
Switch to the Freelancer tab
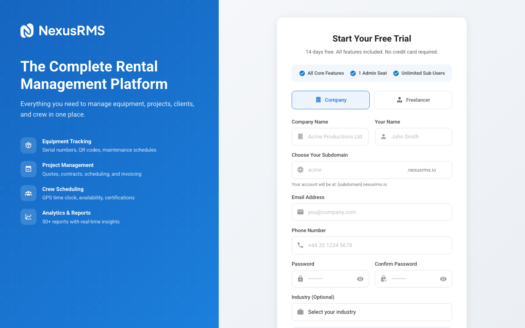[x=413, y=100]
